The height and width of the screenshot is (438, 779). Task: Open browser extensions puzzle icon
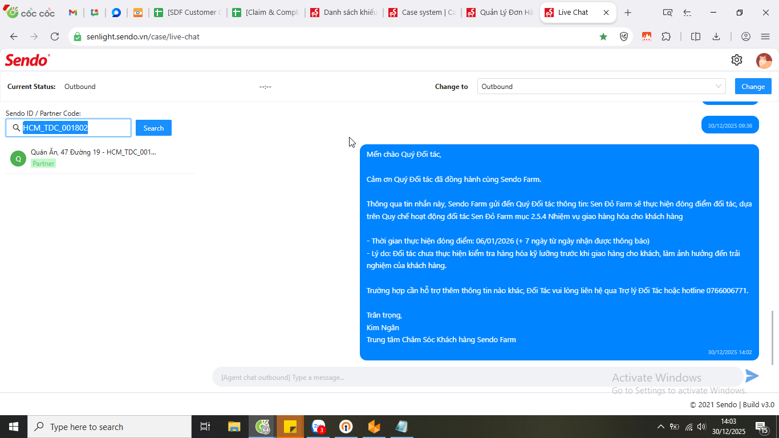point(666,36)
